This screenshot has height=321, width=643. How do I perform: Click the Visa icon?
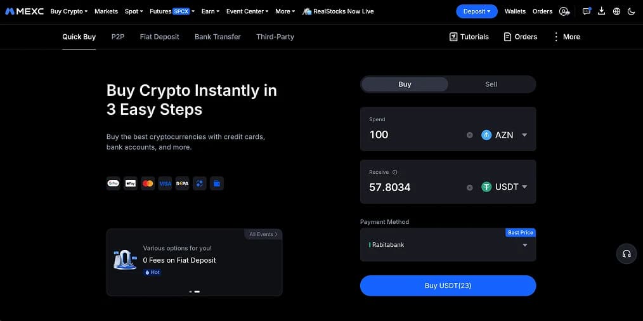(x=165, y=183)
